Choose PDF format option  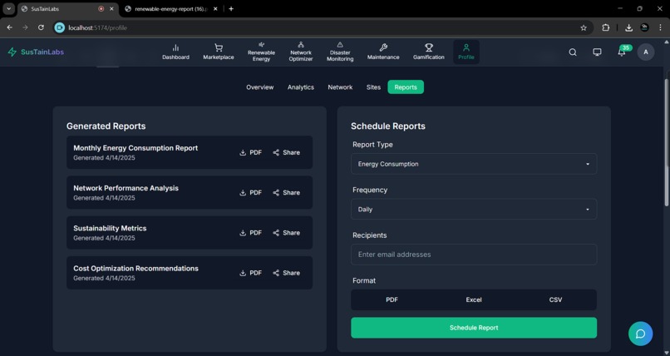[392, 300]
